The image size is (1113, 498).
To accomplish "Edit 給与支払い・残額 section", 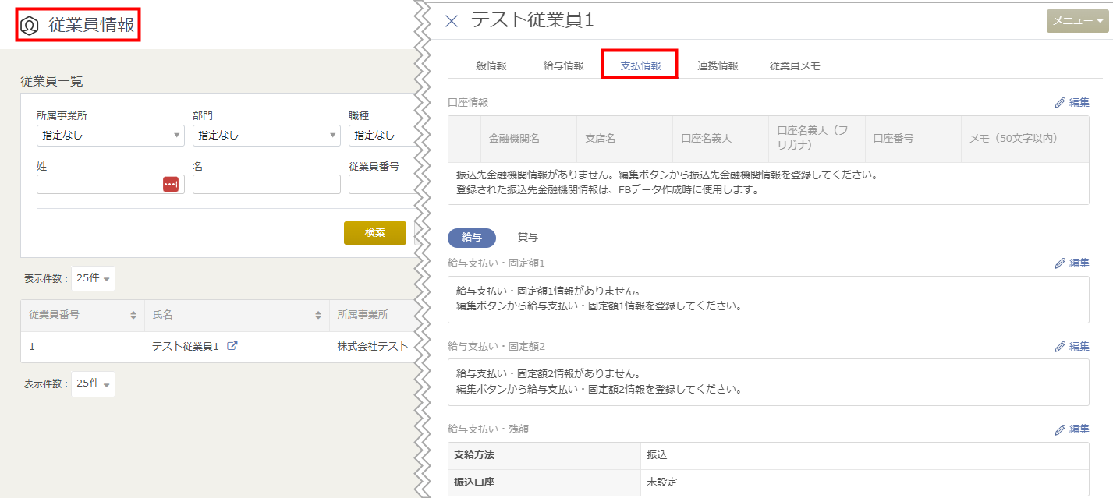I will tap(1071, 429).
